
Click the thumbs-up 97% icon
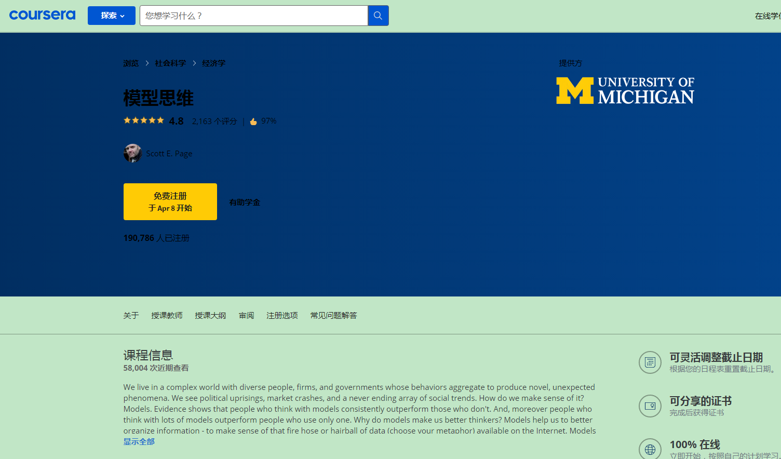tap(253, 122)
